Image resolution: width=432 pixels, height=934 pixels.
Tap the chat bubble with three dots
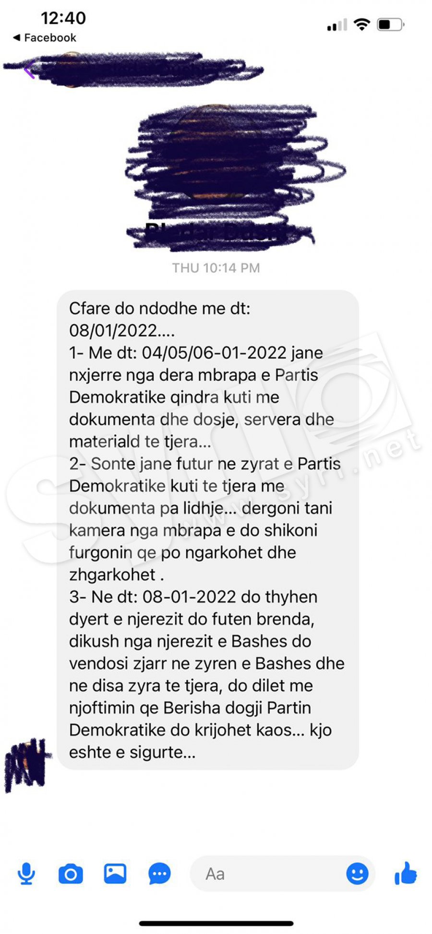[159, 874]
